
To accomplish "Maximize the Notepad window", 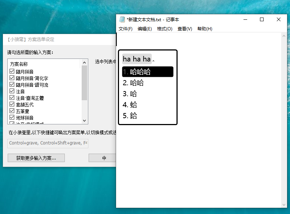I will click(262, 19).
